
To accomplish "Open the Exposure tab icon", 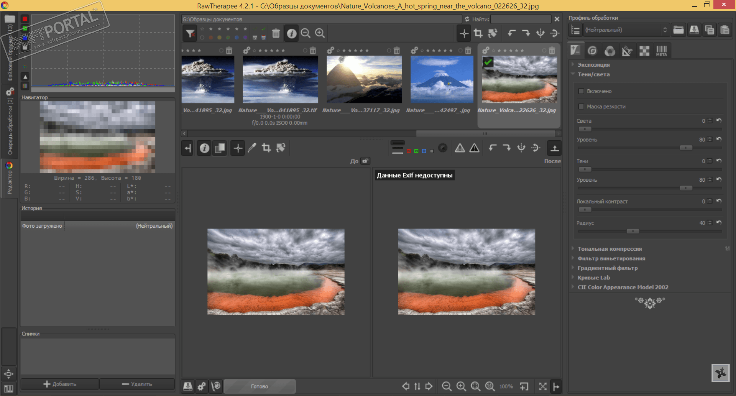I will click(x=575, y=50).
